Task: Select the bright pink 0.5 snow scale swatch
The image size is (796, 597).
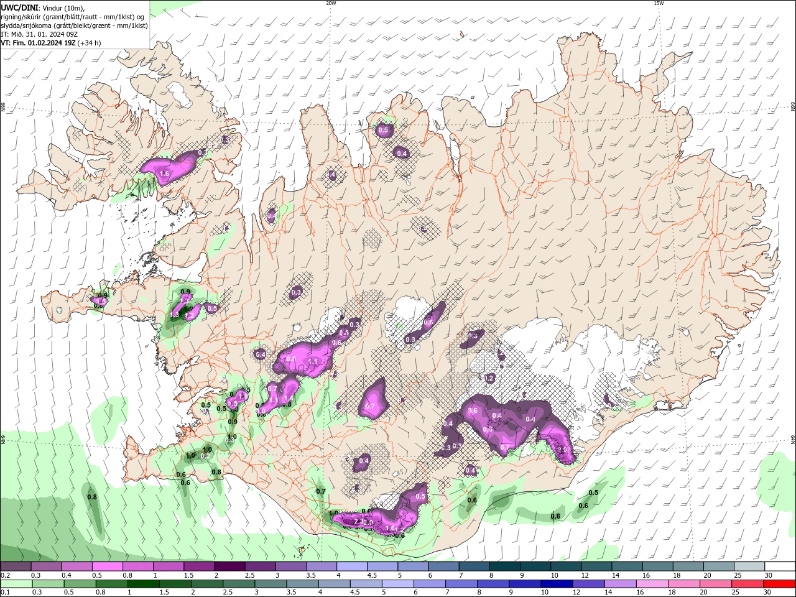Action: pyautogui.click(x=107, y=567)
